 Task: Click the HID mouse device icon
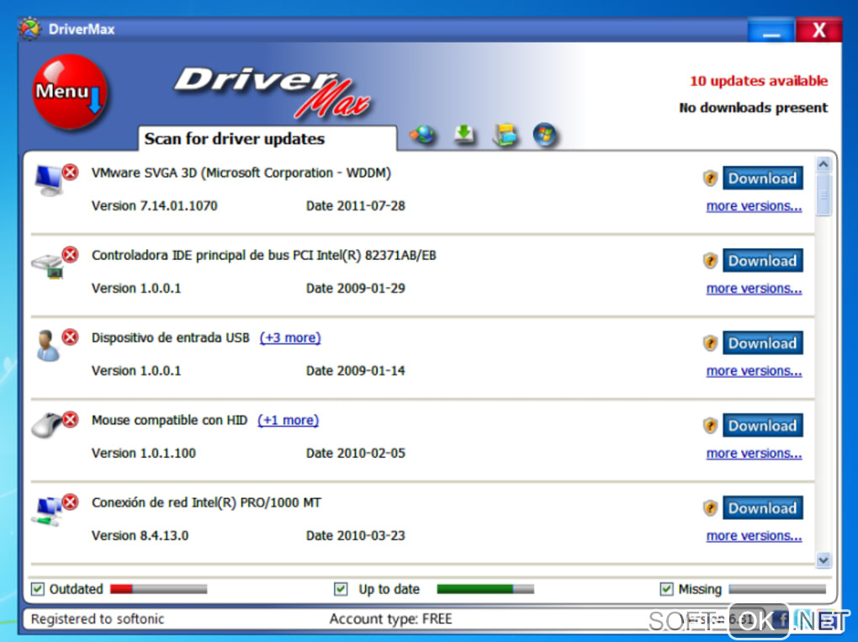(46, 425)
